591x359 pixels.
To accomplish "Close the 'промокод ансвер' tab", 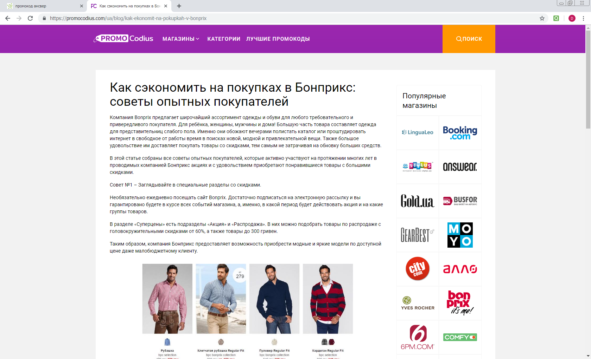I will (x=82, y=6).
